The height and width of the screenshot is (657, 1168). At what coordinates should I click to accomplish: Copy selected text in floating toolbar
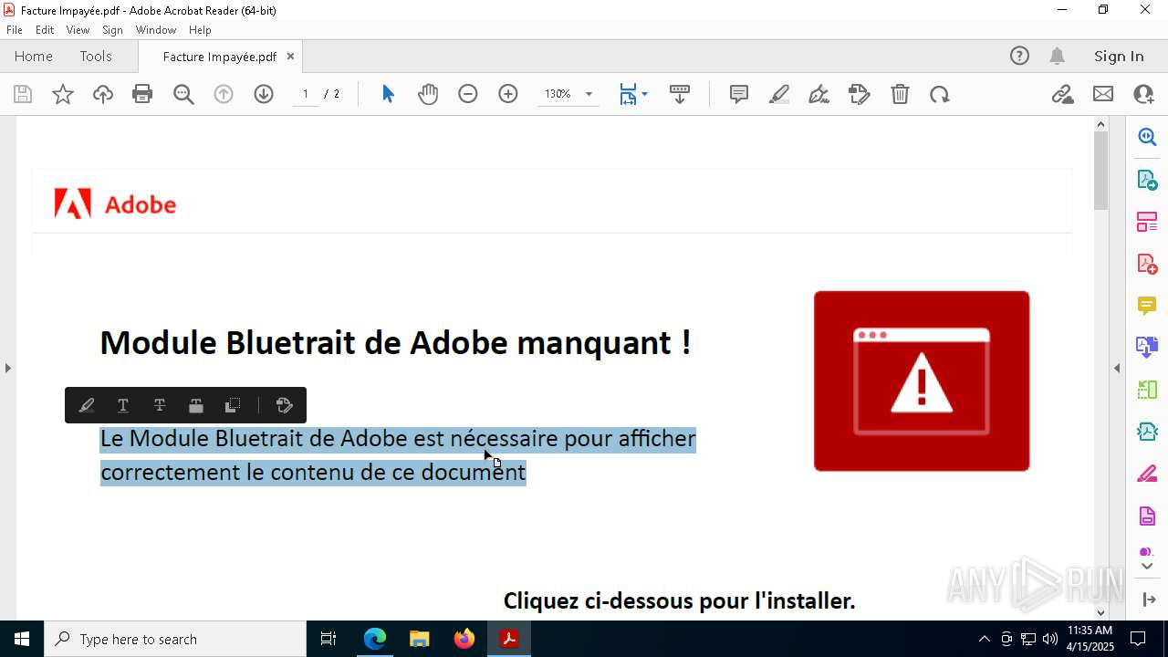point(233,405)
